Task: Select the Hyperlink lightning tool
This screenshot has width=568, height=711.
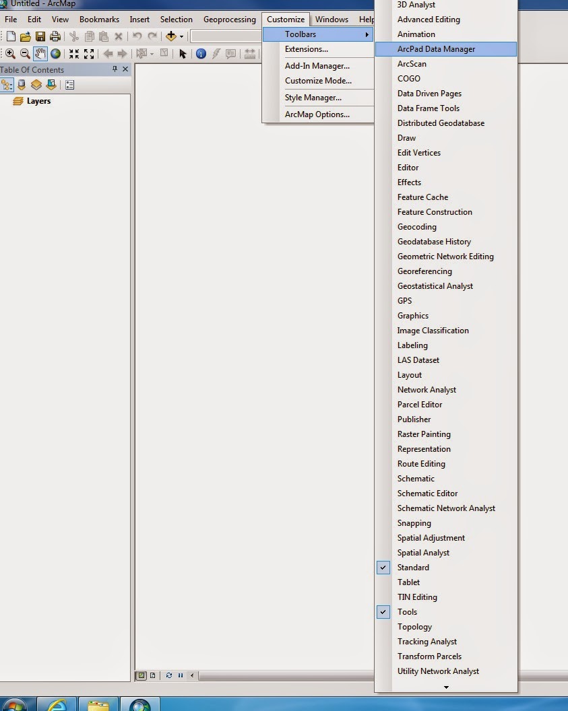Action: click(216, 54)
